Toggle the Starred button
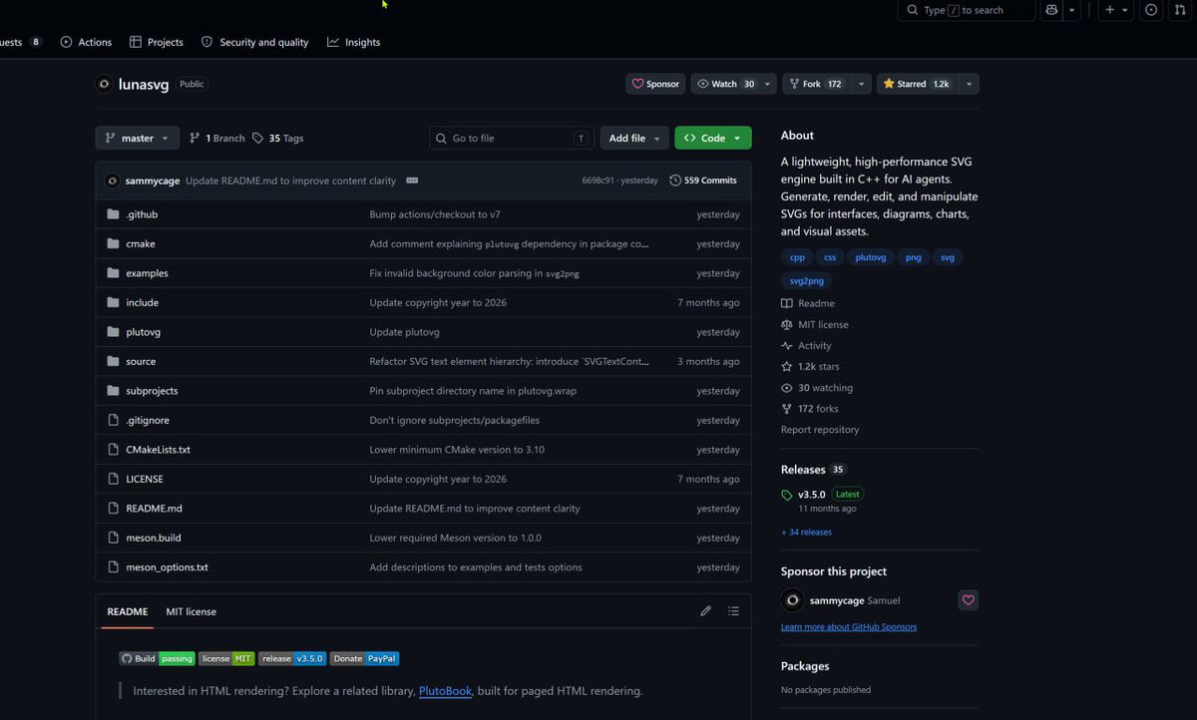Viewport: 1197px width, 720px height. [916, 84]
